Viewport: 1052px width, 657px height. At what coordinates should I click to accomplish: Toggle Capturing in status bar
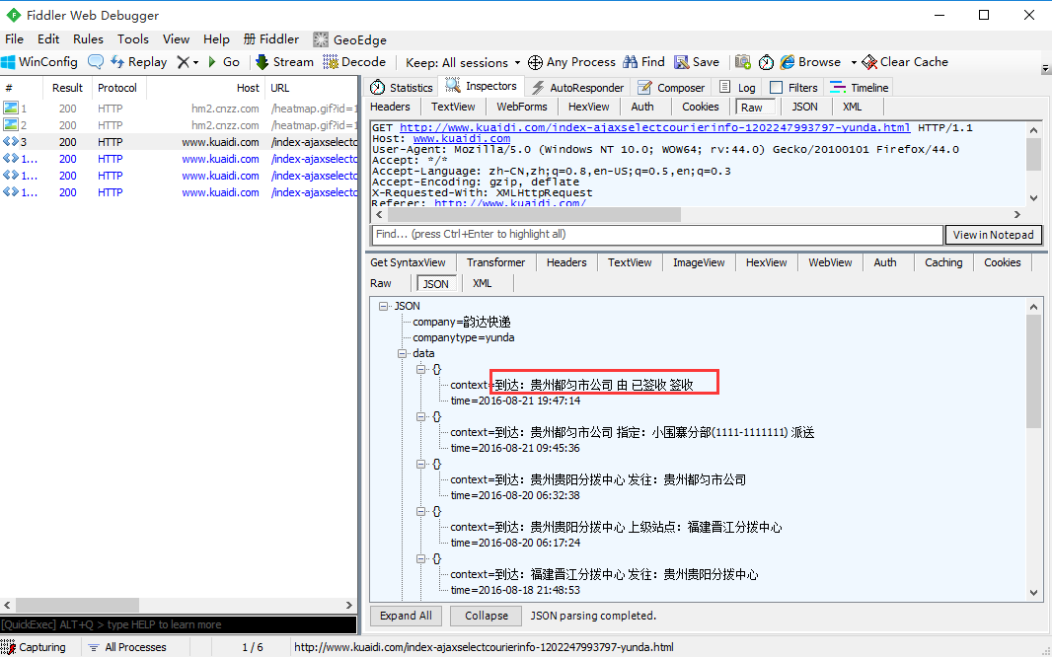click(x=35, y=647)
